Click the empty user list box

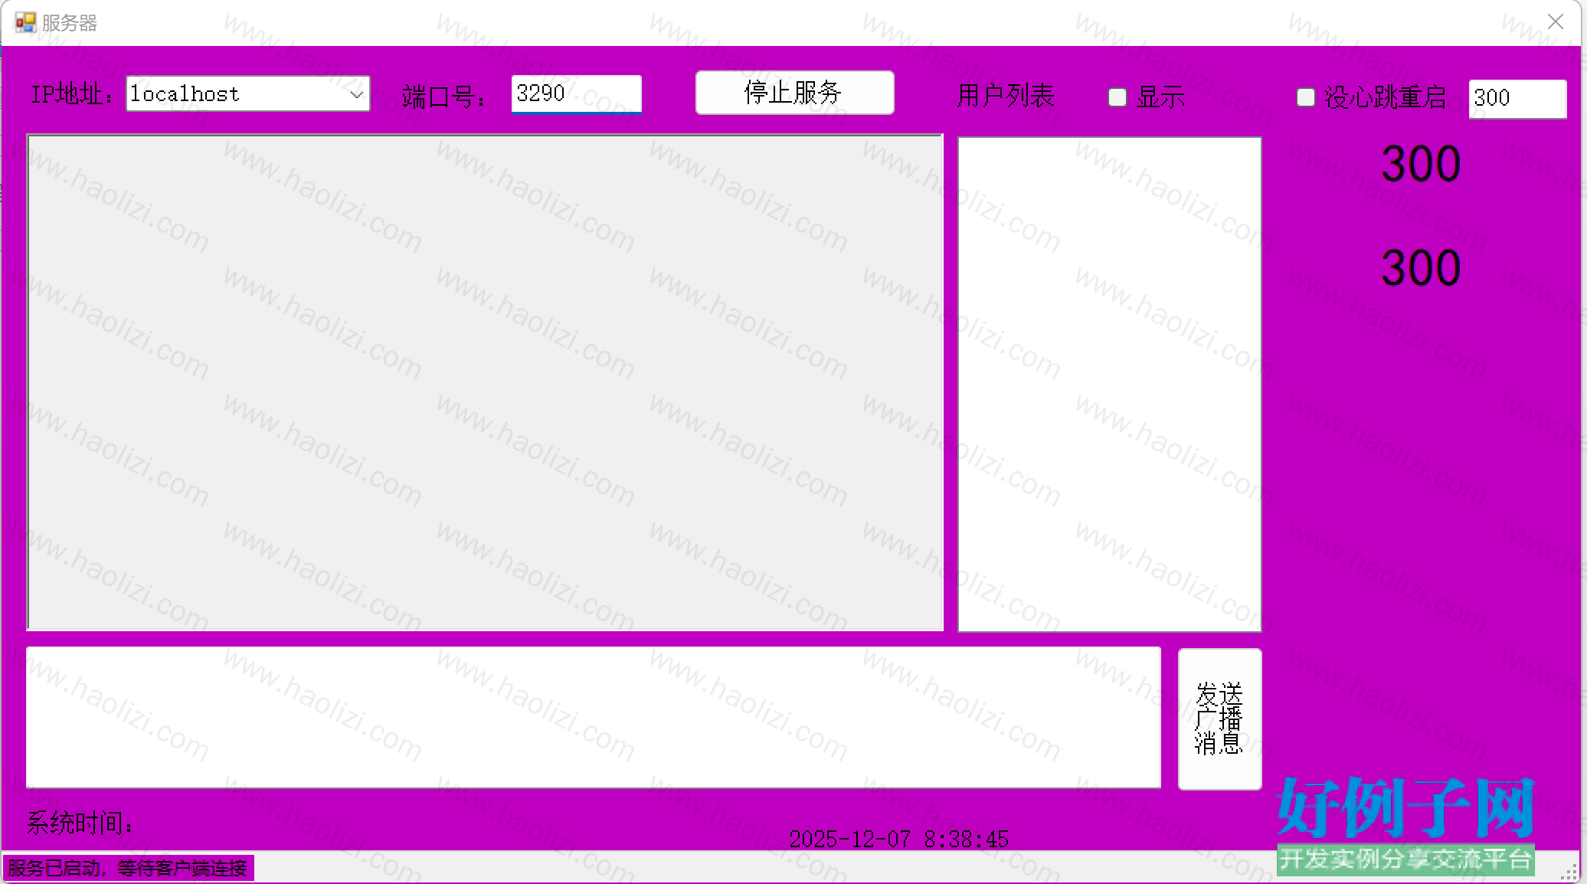coord(1109,384)
